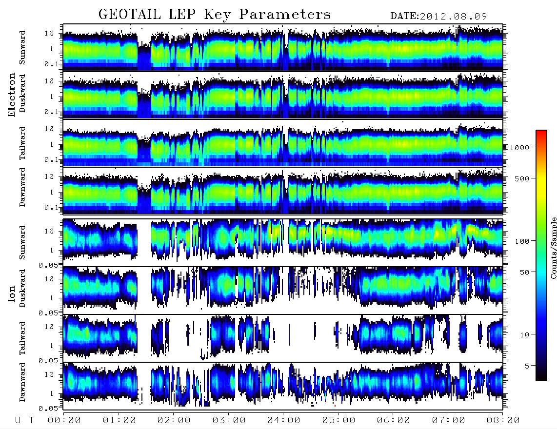Viewport: 557px width, 429px height.
Task: Click the 'Counts/Sample' color bar title
Action: coord(553,248)
